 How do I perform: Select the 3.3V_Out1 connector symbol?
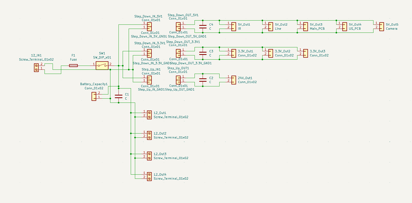[234, 53]
